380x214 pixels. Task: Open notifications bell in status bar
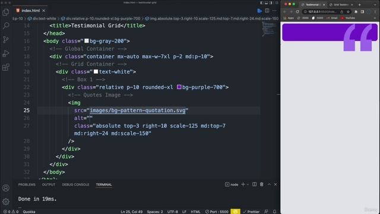coord(274,212)
